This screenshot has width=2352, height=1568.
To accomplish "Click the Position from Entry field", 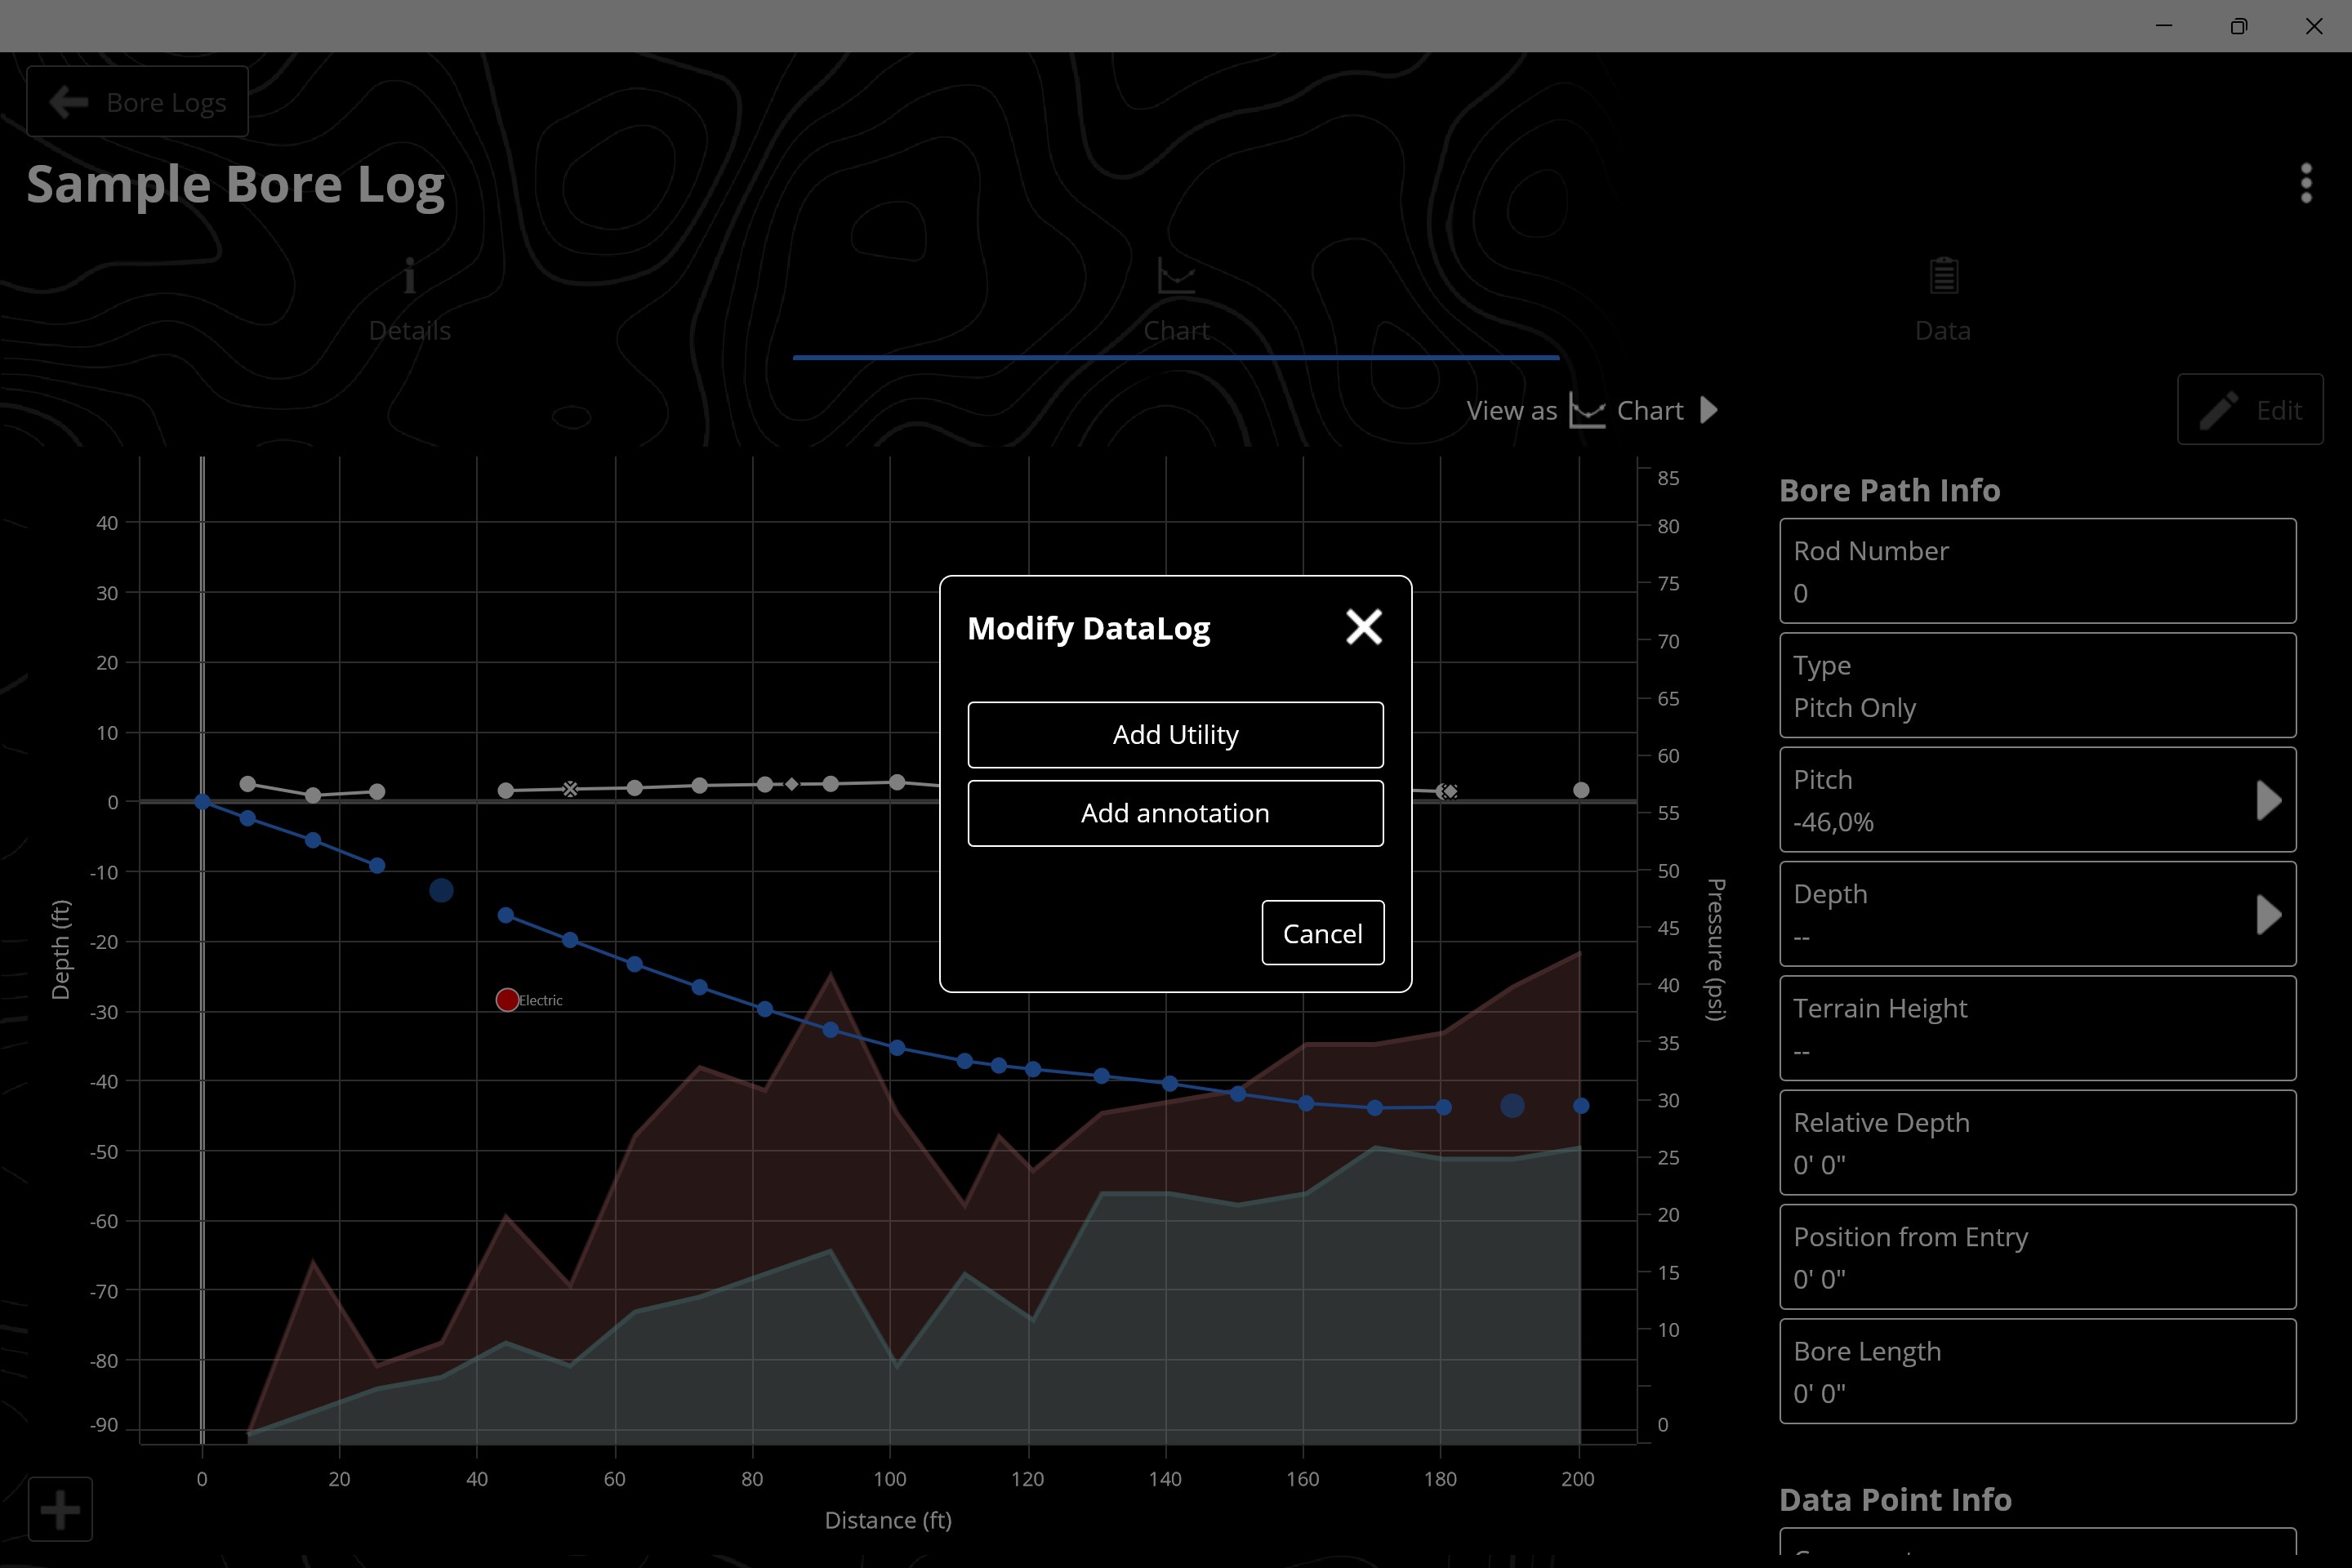I will pos(2037,1257).
